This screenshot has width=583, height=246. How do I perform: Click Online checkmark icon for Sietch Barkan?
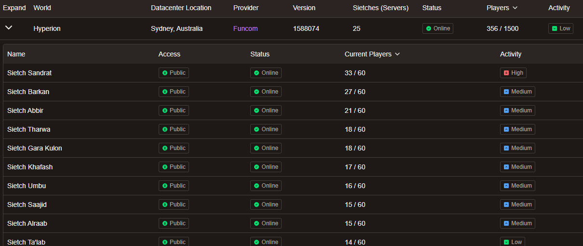point(257,92)
